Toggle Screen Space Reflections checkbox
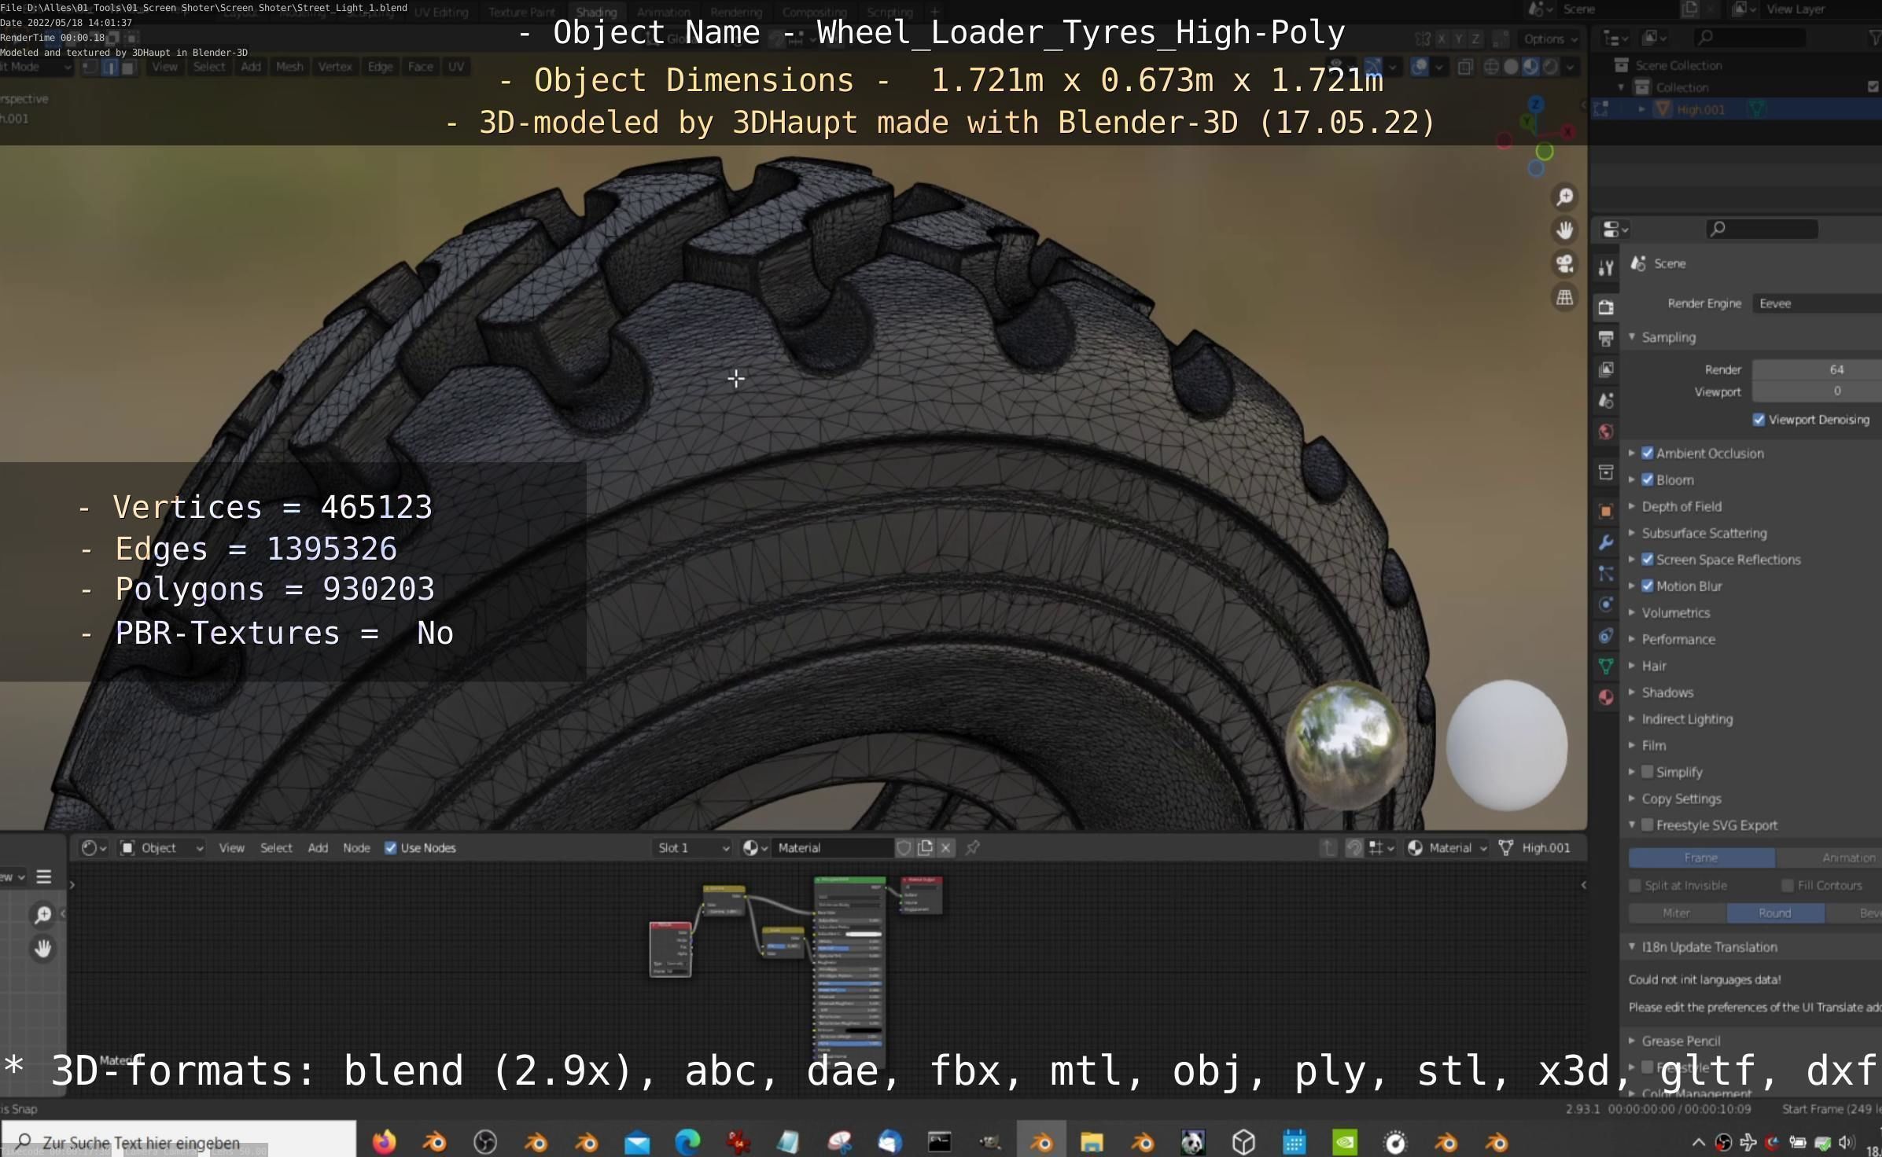 (1647, 560)
